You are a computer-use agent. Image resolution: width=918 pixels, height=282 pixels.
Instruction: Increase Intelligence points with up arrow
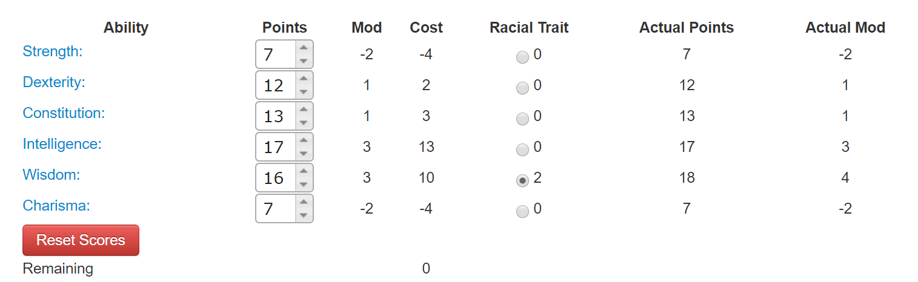pos(303,140)
